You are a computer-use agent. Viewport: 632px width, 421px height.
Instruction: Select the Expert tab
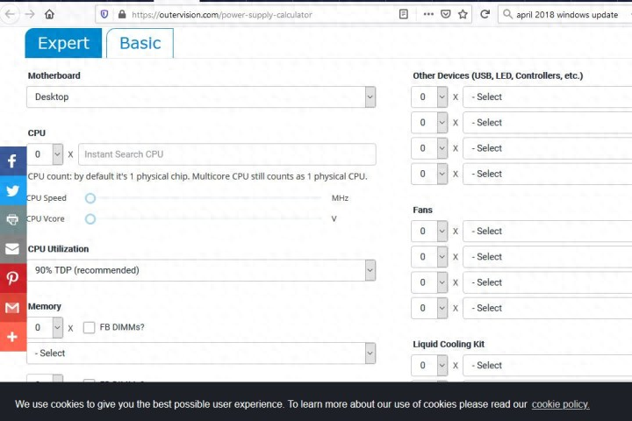pos(63,44)
